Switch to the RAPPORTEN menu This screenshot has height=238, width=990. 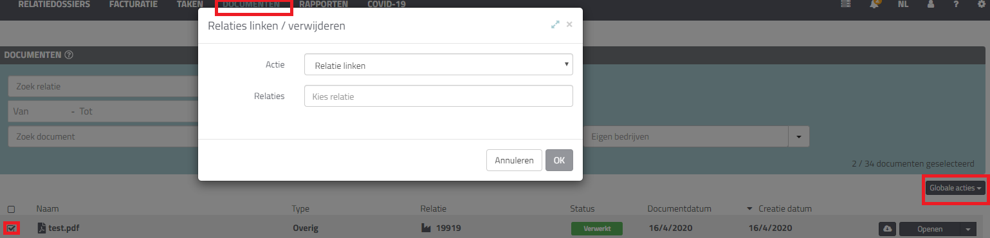tap(324, 4)
